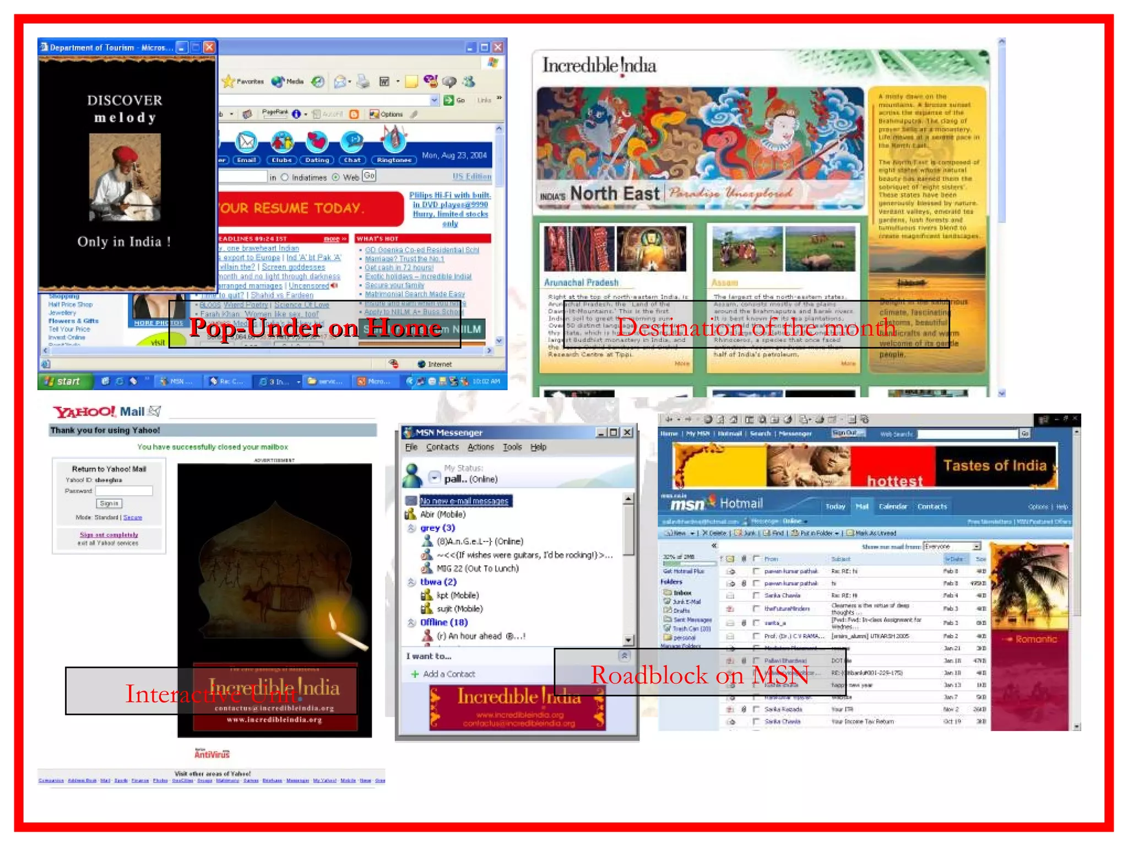This screenshot has height=846, width=1128.
Task: Open Google toolbar Options
Action: point(386,114)
